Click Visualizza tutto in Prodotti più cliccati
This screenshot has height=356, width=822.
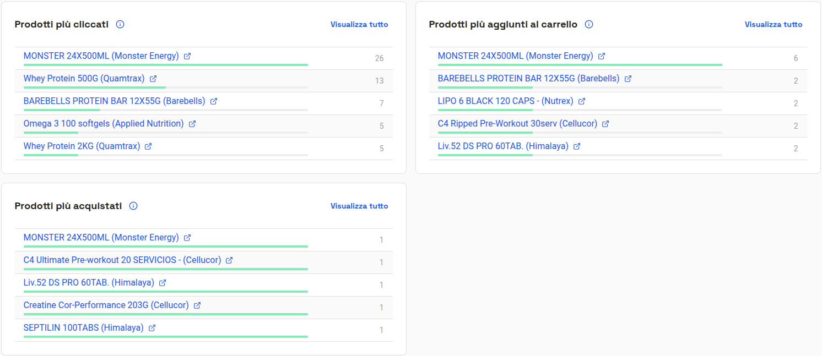tap(359, 24)
